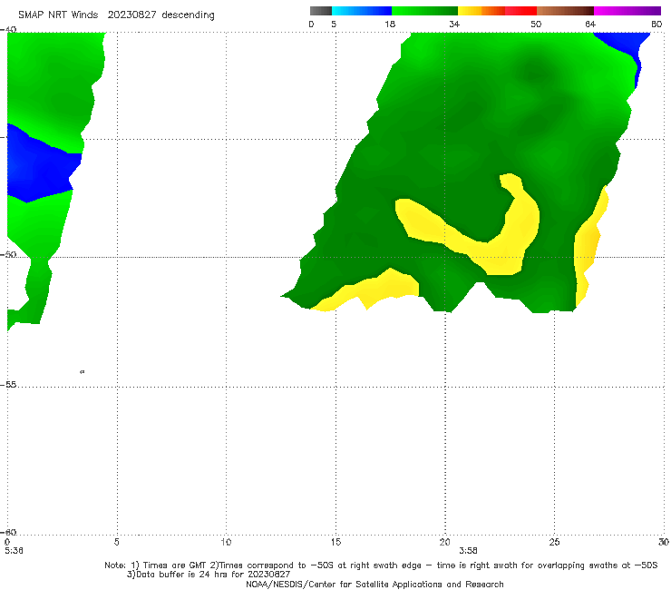The image size is (671, 590).
Task: Click the longitude label "15"
Action: tap(335, 542)
